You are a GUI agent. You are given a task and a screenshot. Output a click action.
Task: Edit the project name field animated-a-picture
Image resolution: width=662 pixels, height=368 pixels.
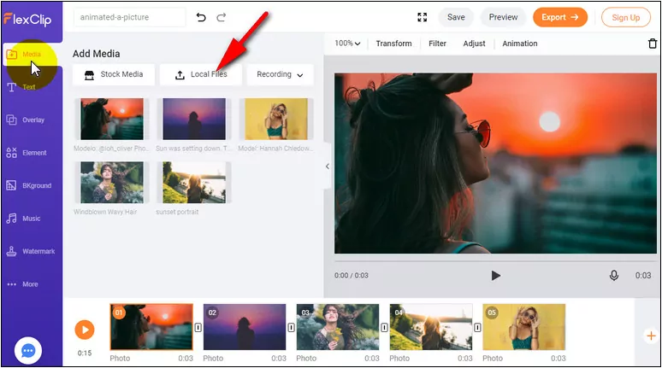129,17
